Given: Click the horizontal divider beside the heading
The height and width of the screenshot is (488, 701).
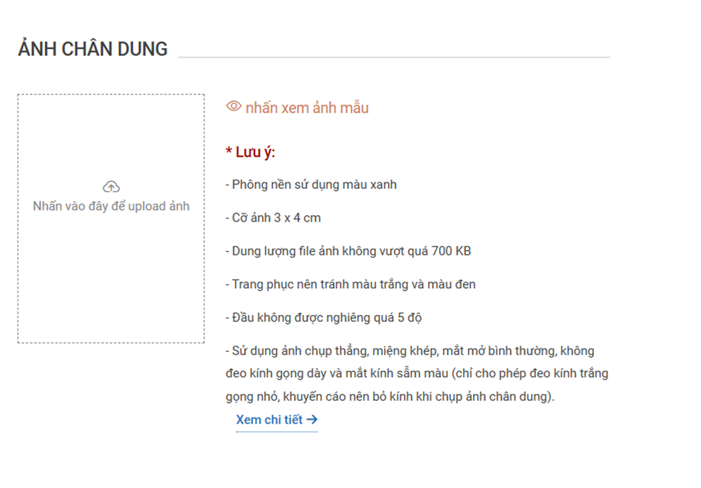Looking at the screenshot, I should (393, 57).
